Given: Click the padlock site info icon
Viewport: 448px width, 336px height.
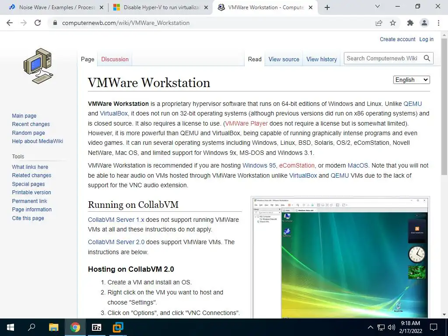Looking at the screenshot, I should point(55,23).
